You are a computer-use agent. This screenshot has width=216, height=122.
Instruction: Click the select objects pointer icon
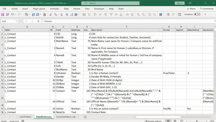click(61, 15)
